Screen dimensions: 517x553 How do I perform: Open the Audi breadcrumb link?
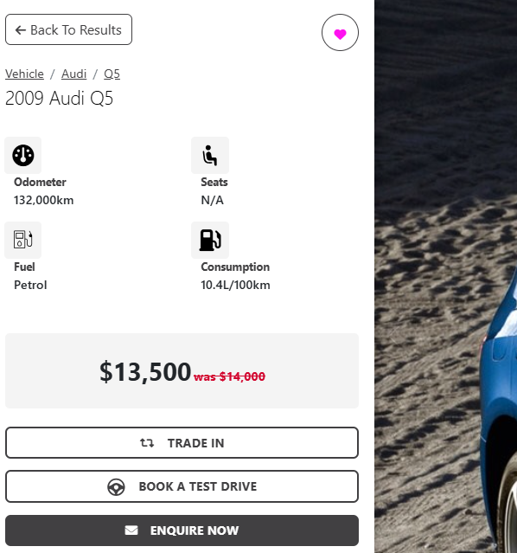(74, 74)
